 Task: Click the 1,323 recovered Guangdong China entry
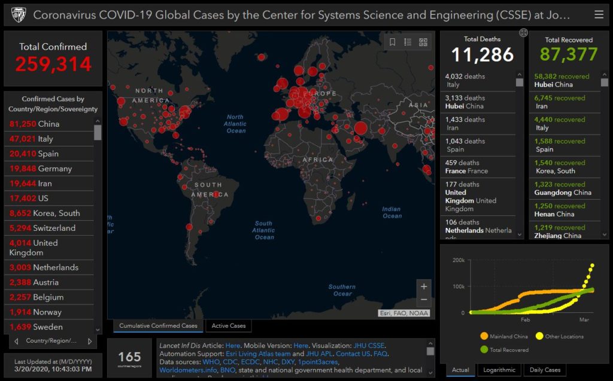pyautogui.click(x=565, y=188)
